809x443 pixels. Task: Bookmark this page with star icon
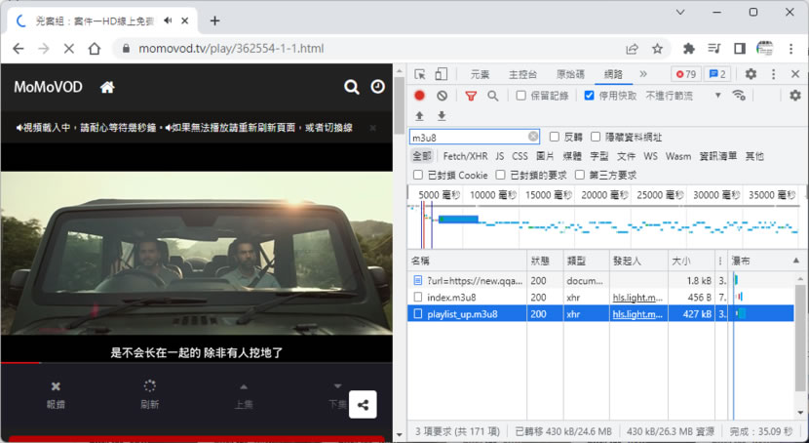(x=657, y=49)
